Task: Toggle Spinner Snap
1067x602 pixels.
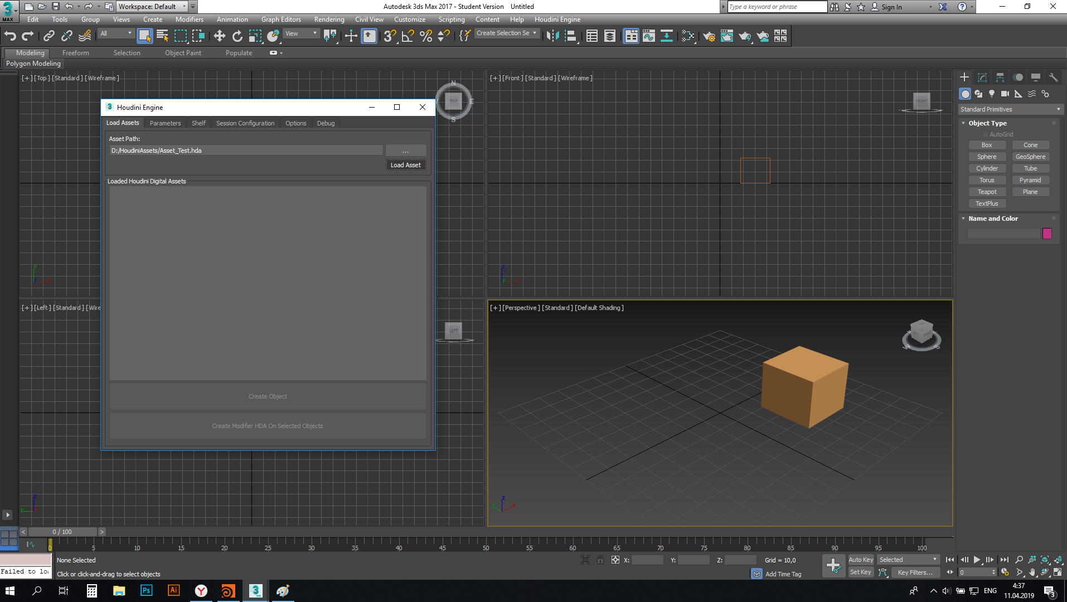Action: click(444, 36)
